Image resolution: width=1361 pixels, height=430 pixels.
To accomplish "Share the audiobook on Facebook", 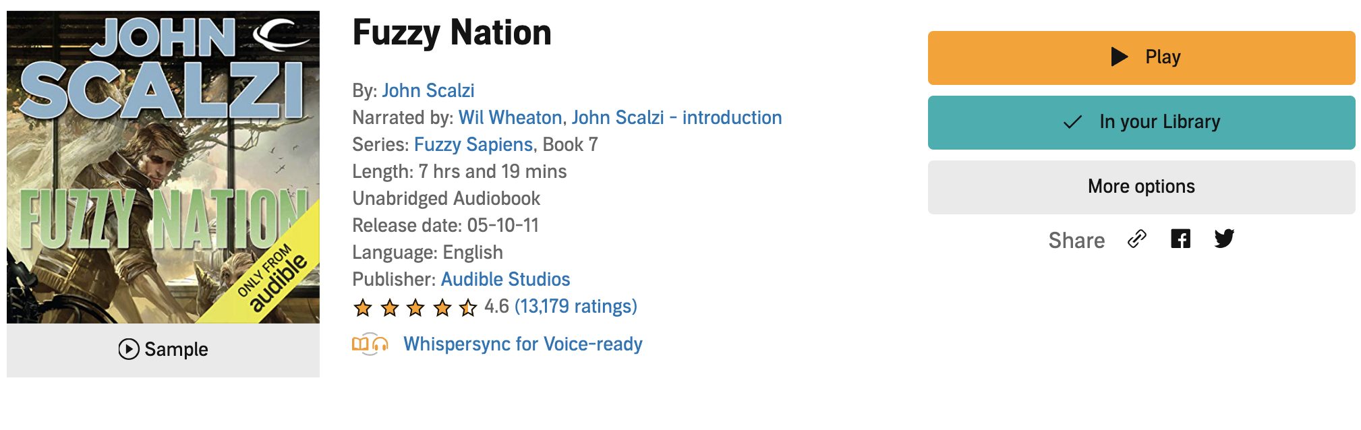I will 1180,239.
